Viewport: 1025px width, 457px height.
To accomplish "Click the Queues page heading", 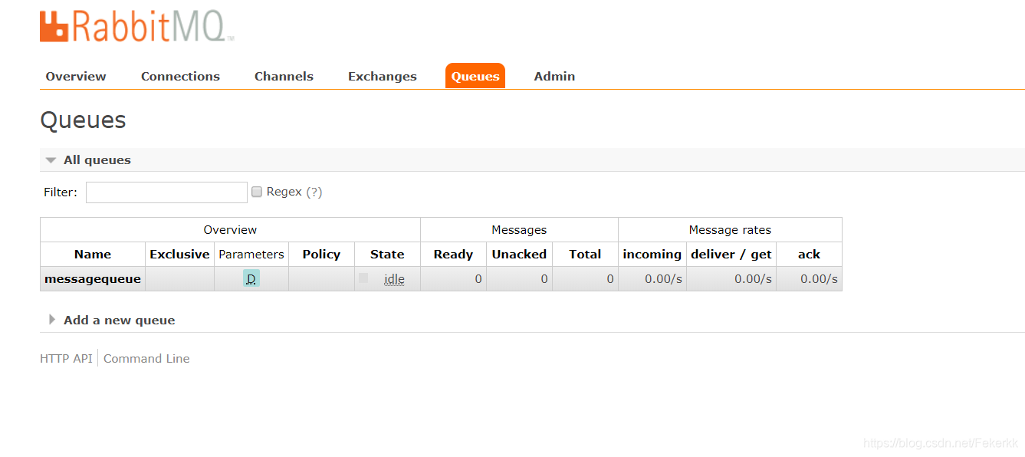I will [83, 120].
